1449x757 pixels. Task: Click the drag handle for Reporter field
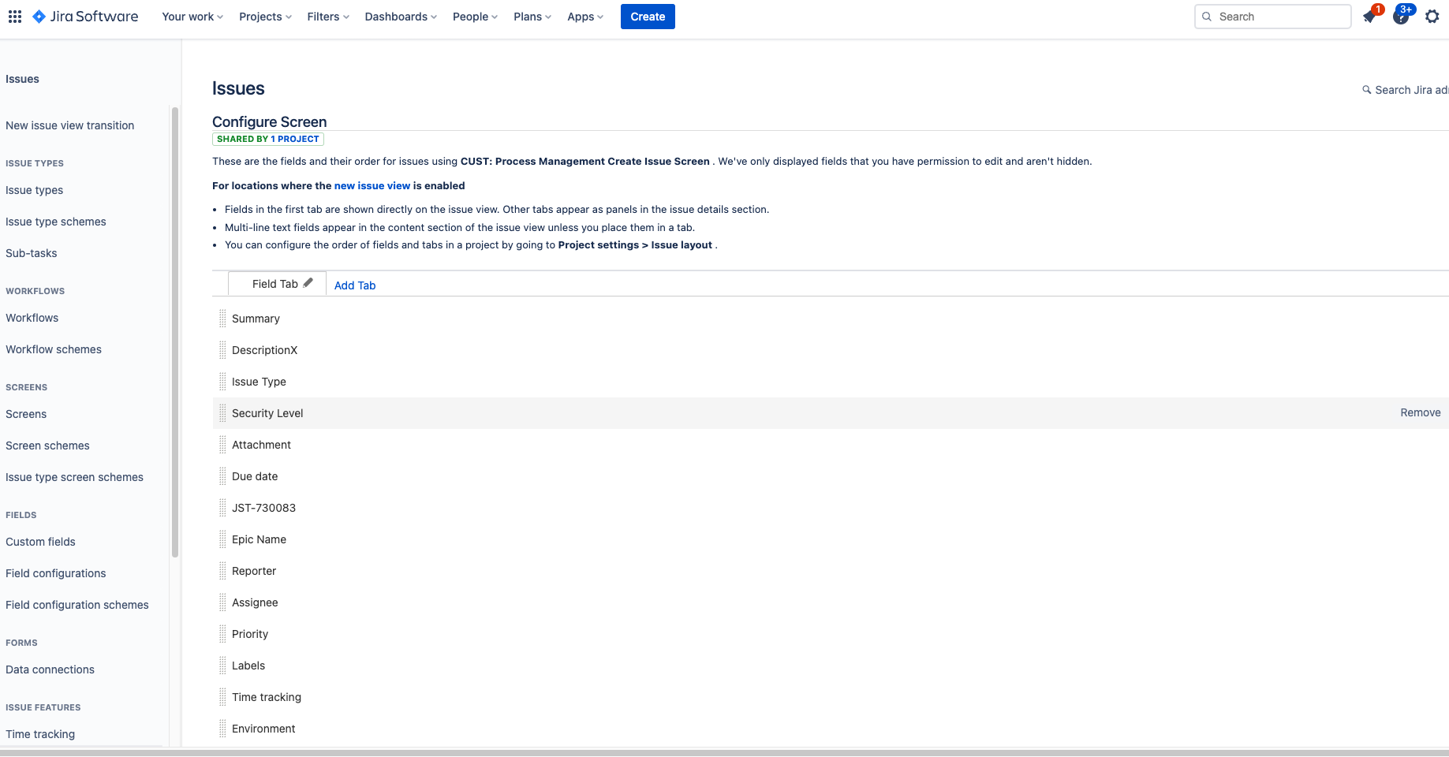(222, 571)
